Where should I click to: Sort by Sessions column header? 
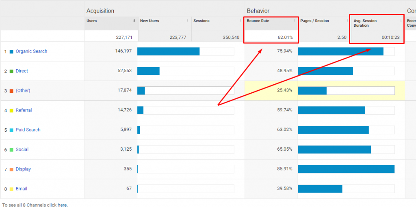[x=201, y=21]
